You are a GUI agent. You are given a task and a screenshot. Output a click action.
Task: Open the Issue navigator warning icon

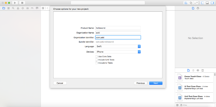18,8
